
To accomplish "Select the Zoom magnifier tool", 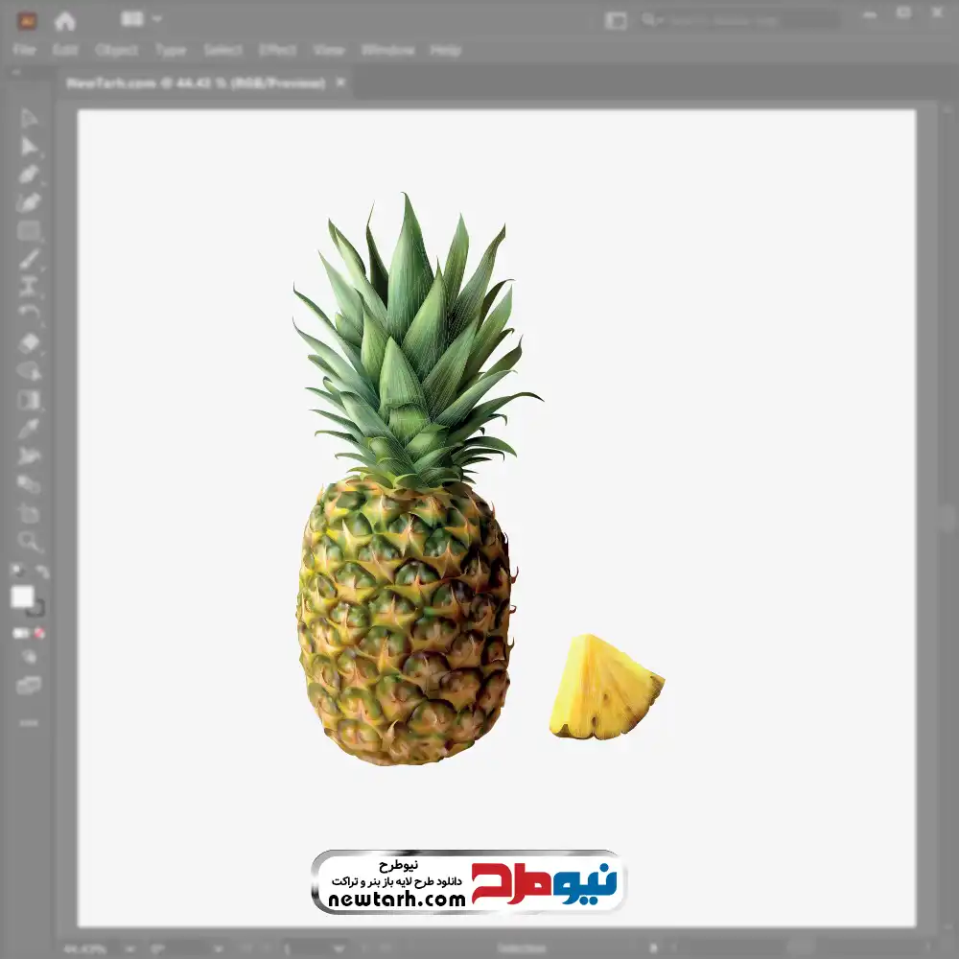I will click(x=29, y=542).
